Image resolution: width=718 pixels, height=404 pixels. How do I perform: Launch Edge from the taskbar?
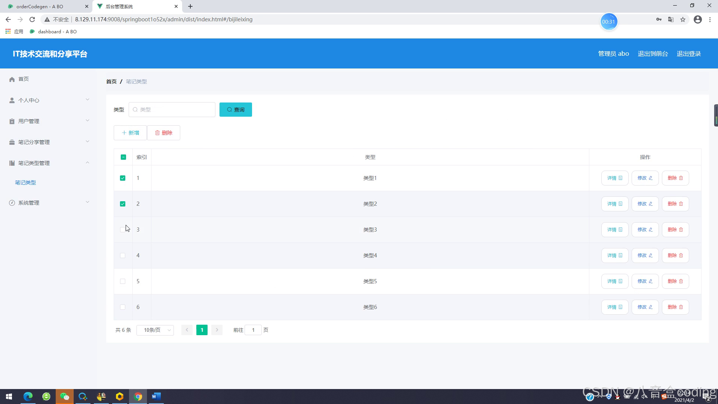28,397
